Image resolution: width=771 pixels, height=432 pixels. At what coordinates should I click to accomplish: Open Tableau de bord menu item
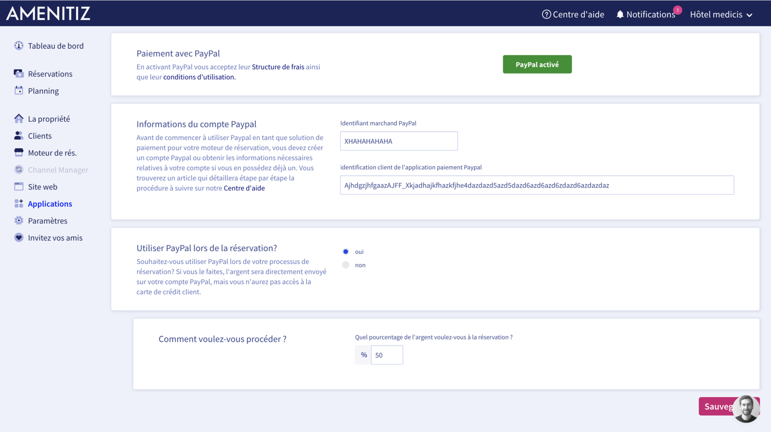56,46
